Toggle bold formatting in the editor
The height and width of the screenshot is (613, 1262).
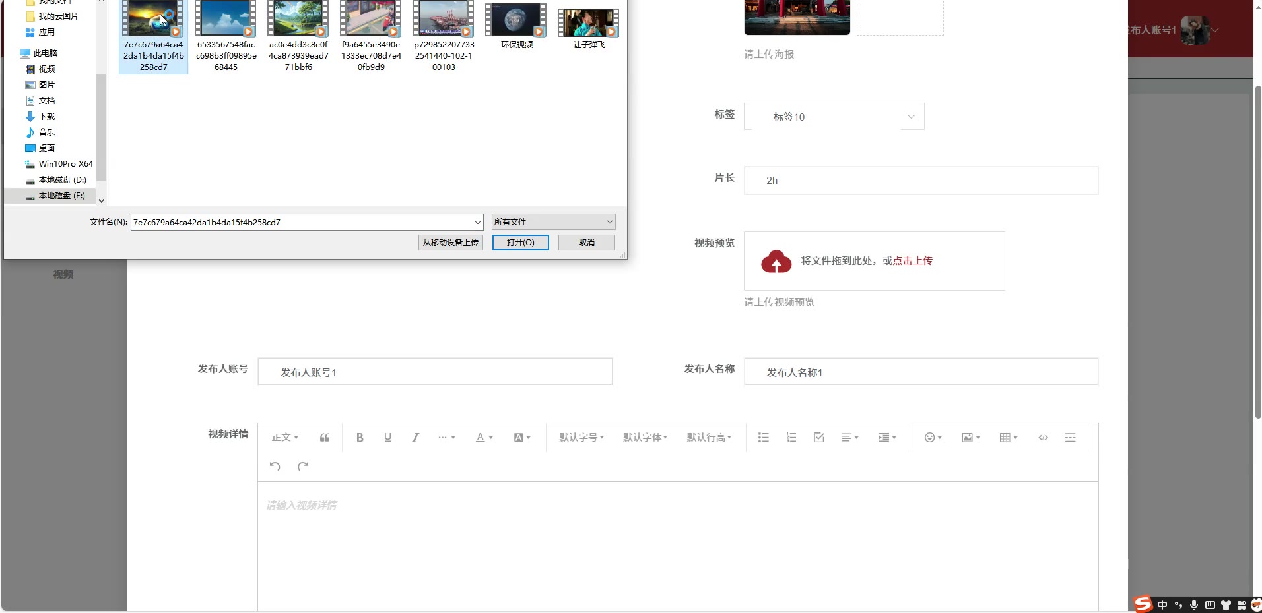click(360, 438)
